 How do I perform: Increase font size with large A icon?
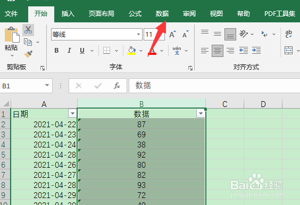click(x=172, y=34)
